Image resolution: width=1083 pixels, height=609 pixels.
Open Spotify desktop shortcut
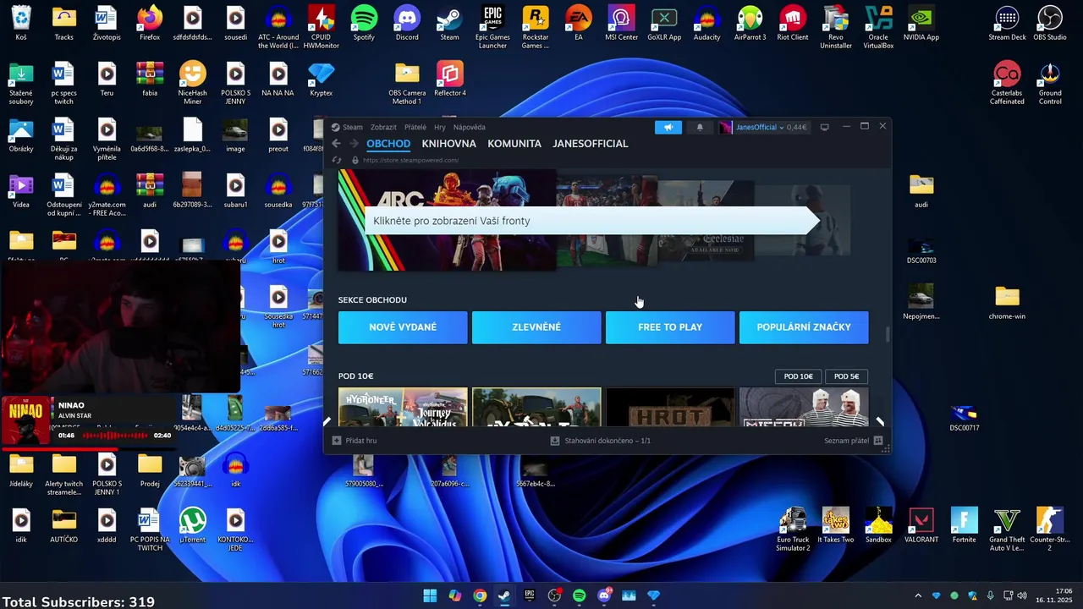364,24
